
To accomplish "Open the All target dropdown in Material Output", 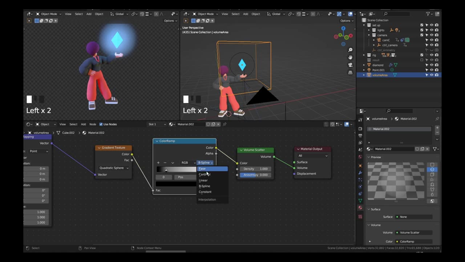I will (313, 156).
